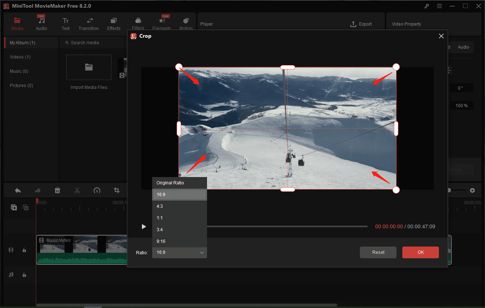The width and height of the screenshot is (485, 308).
Task: Choose the 1:1 ratio option
Action: [x=180, y=218]
